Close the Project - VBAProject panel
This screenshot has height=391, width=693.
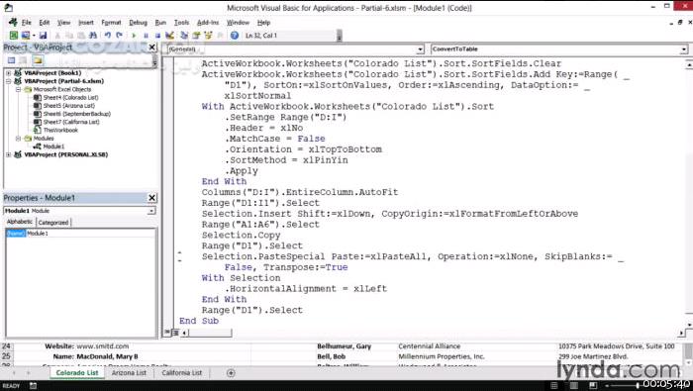(x=152, y=47)
